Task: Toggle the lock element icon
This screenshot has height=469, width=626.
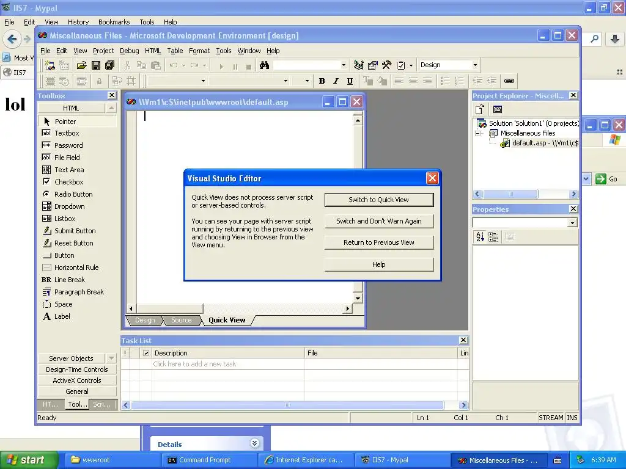Action: click(100, 81)
